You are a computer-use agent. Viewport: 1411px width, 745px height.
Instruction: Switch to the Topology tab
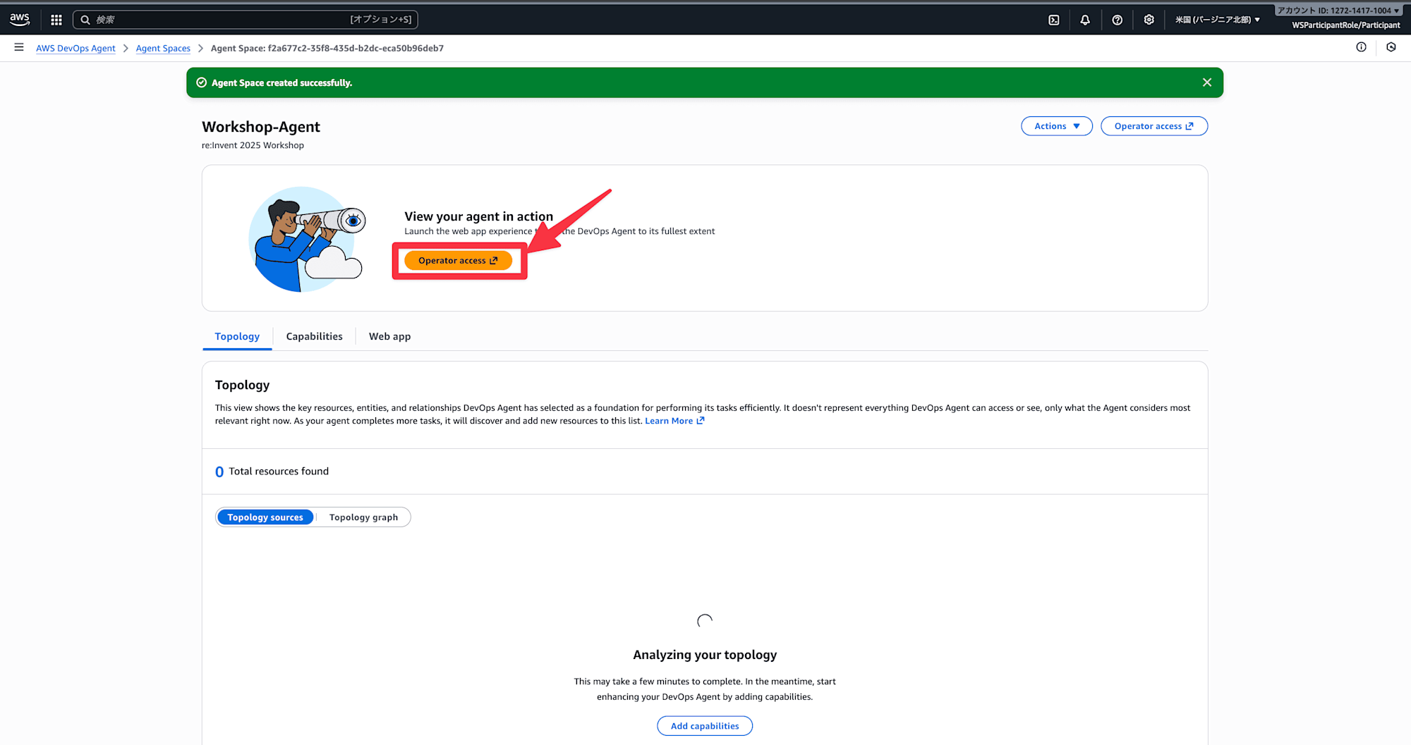click(237, 336)
